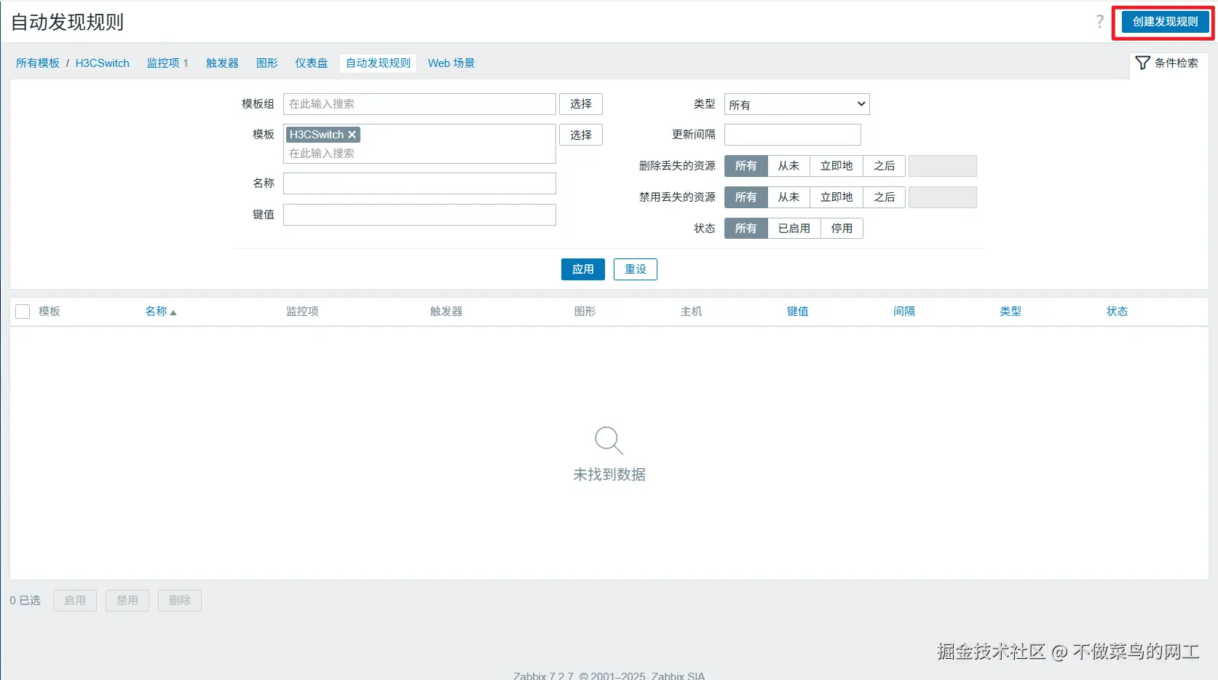Open the 所有模板 breadcrumb link
Image resolution: width=1218 pixels, height=680 pixels.
38,63
